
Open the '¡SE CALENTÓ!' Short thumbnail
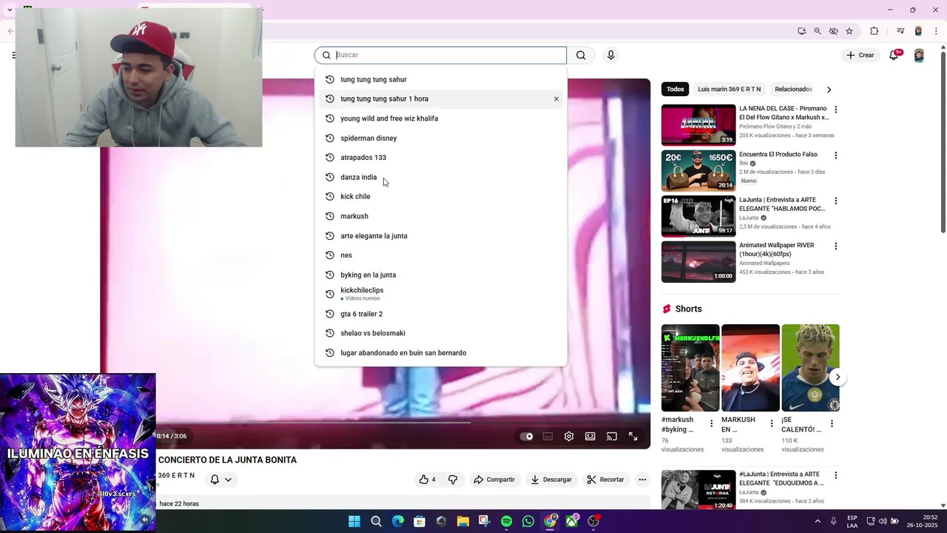point(810,368)
